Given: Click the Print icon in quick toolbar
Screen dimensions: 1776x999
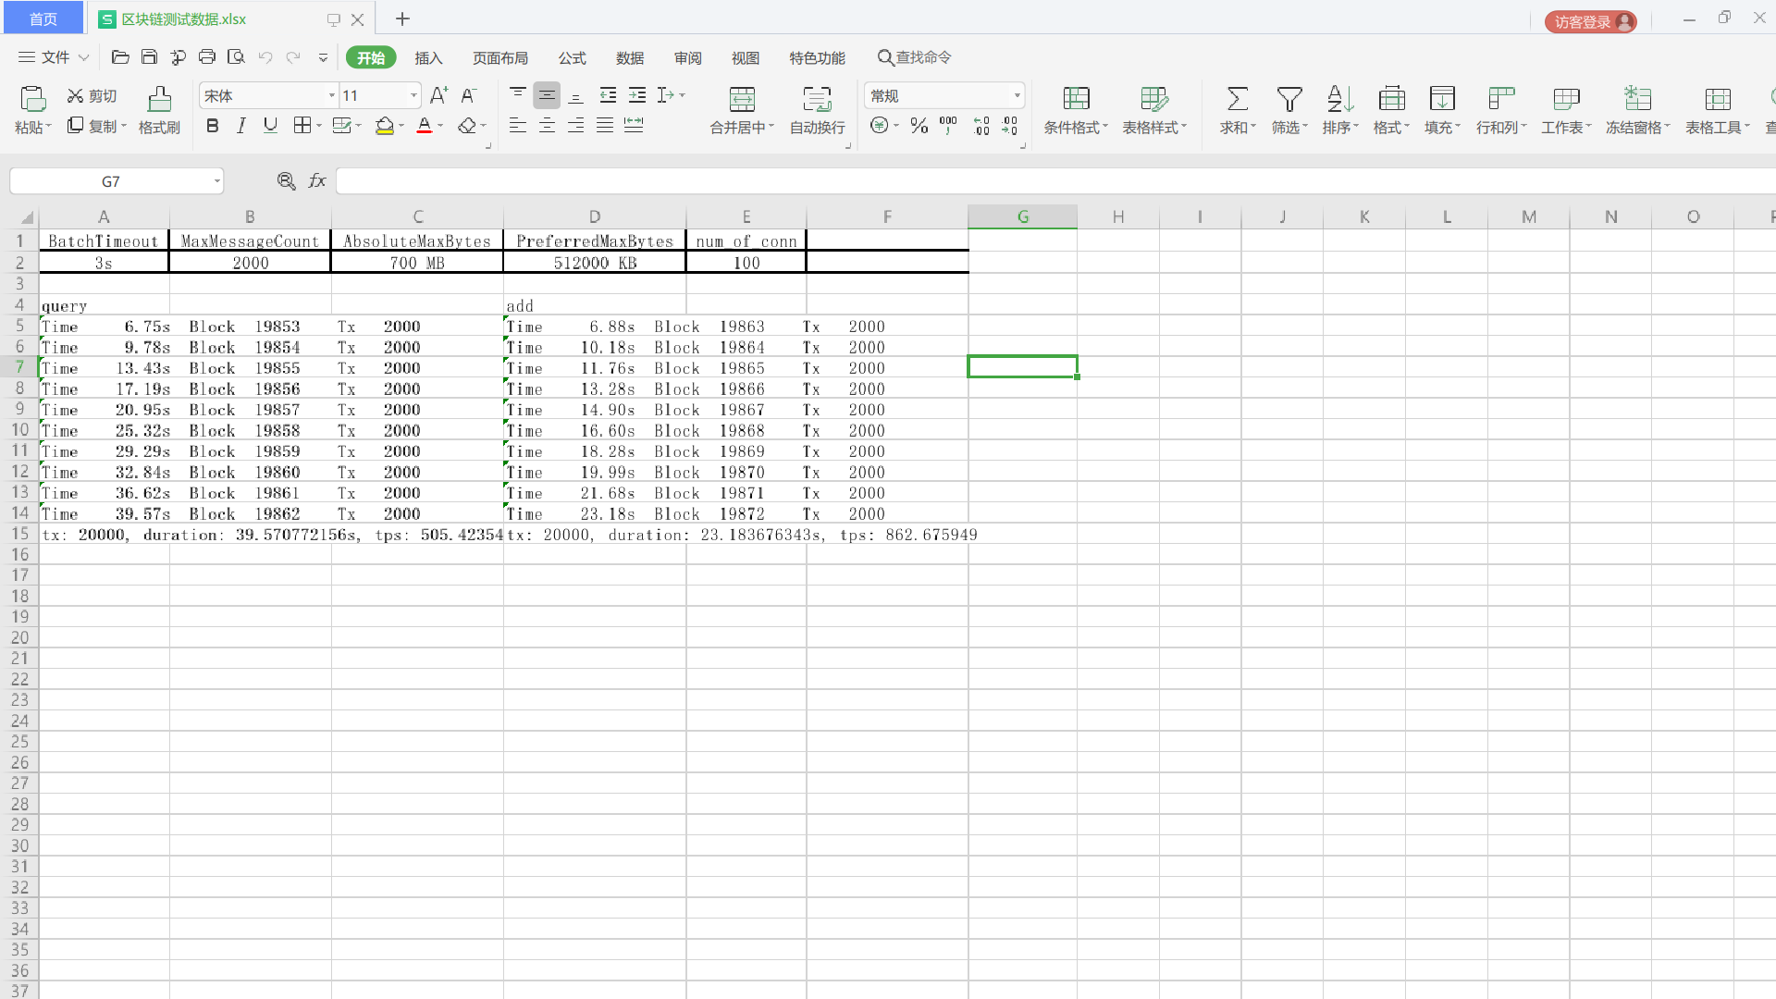Looking at the screenshot, I should (x=207, y=57).
